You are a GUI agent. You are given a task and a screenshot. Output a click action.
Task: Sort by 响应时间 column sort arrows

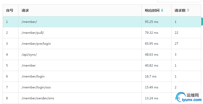click(x=162, y=10)
